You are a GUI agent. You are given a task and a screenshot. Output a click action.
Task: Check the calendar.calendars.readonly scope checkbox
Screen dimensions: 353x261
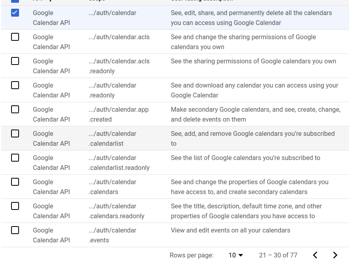[15, 206]
